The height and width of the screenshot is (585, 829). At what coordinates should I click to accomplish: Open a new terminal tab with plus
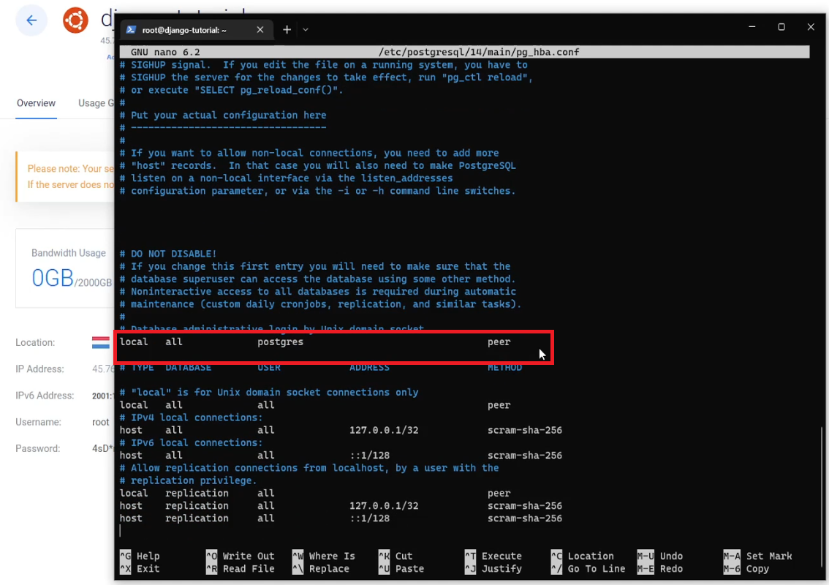287,30
